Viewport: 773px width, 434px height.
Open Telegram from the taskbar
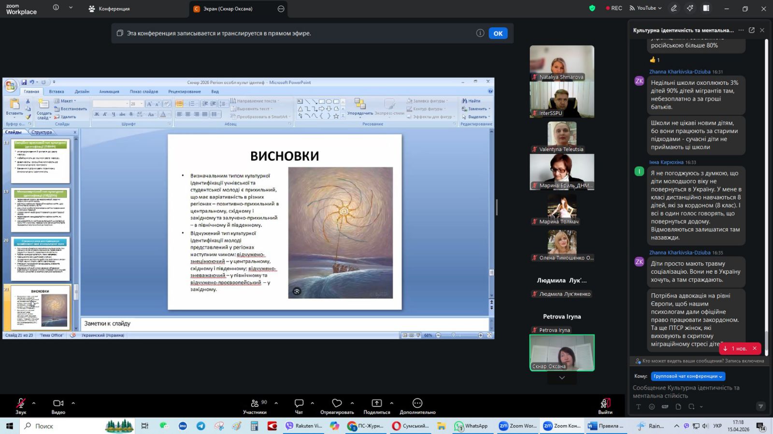(x=200, y=426)
